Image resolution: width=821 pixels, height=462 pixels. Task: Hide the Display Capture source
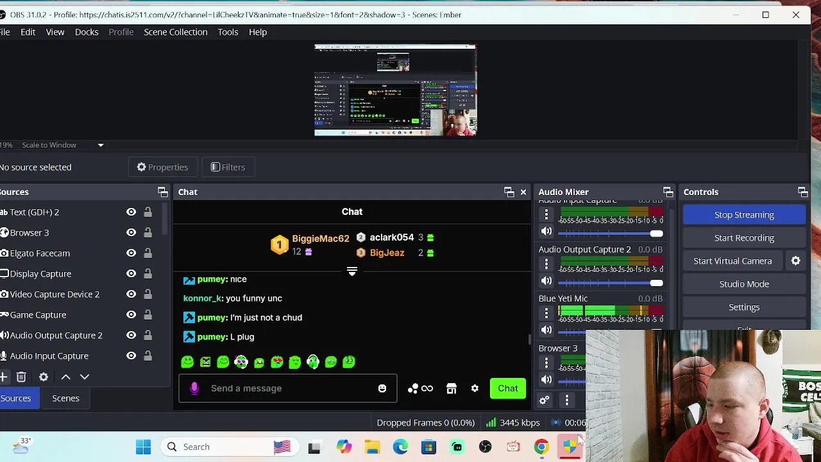pyautogui.click(x=131, y=273)
